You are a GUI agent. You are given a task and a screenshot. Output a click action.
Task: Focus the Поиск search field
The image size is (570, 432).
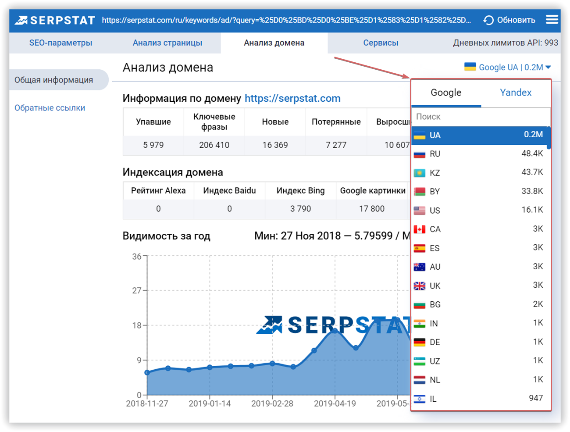pos(481,117)
